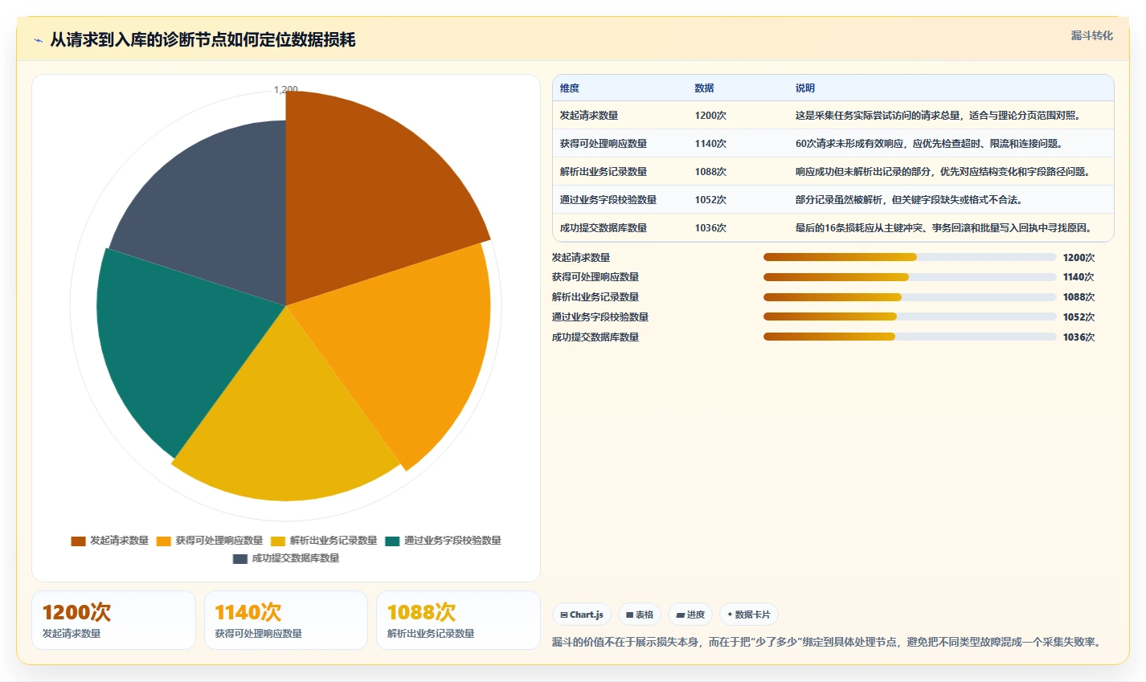Click the 通过业务字段校验数量 progress bar

(910, 316)
